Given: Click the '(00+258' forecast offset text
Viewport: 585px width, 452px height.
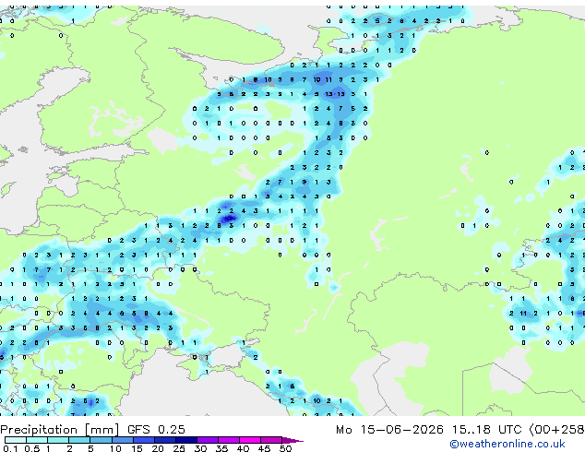Looking at the screenshot, I should click(x=556, y=430).
